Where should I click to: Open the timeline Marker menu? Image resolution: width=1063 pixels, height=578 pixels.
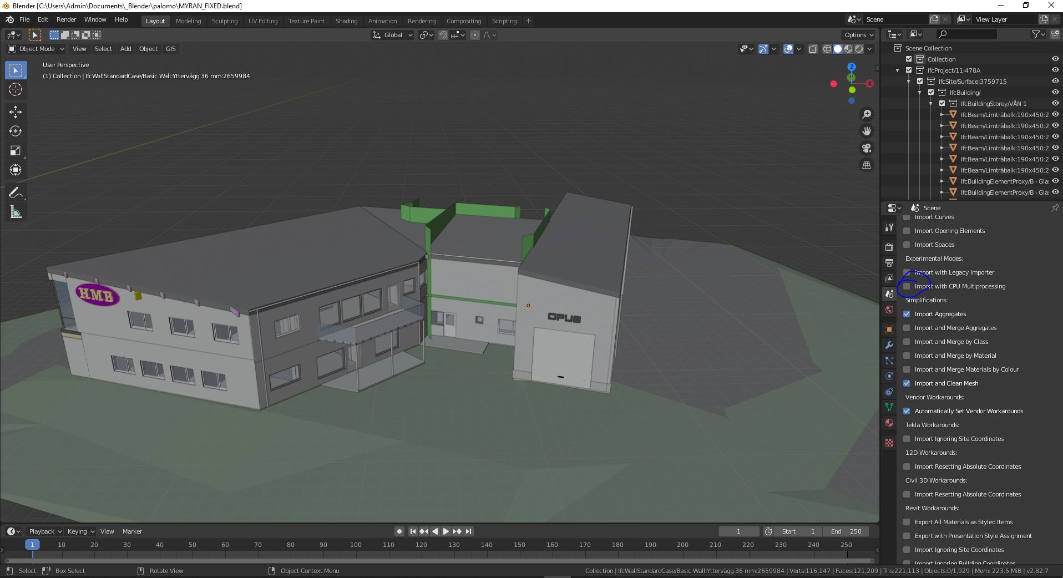[x=132, y=531]
